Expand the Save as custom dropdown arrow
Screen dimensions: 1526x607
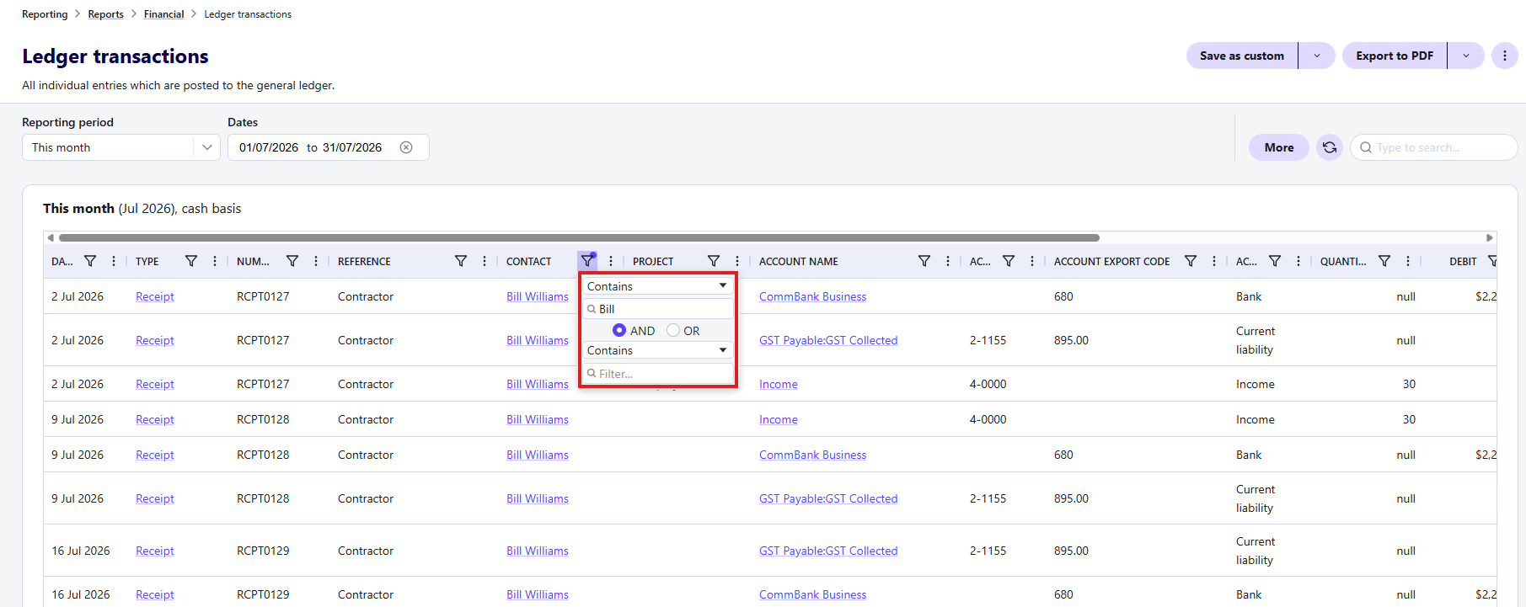tap(1317, 56)
